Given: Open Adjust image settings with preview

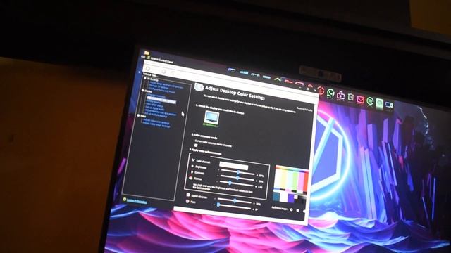Looking at the screenshot, I should point(166,86).
